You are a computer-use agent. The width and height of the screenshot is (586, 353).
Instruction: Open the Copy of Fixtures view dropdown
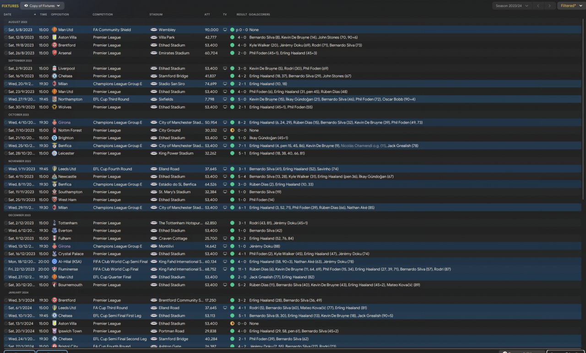click(x=43, y=6)
